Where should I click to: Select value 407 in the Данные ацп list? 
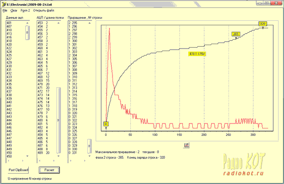[x=9, y=27]
